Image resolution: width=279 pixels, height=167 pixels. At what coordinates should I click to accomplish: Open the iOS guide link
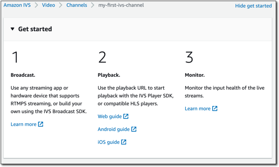point(109,142)
